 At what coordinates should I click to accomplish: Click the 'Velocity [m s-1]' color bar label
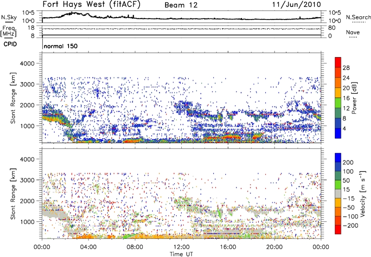(x=363, y=193)
